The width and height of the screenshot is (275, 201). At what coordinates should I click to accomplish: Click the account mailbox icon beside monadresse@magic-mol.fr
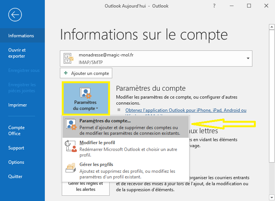[69, 58]
